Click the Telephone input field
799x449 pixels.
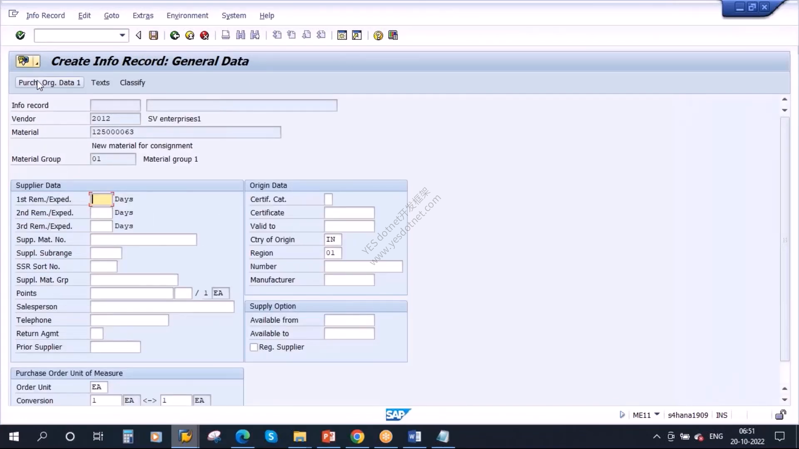(129, 320)
